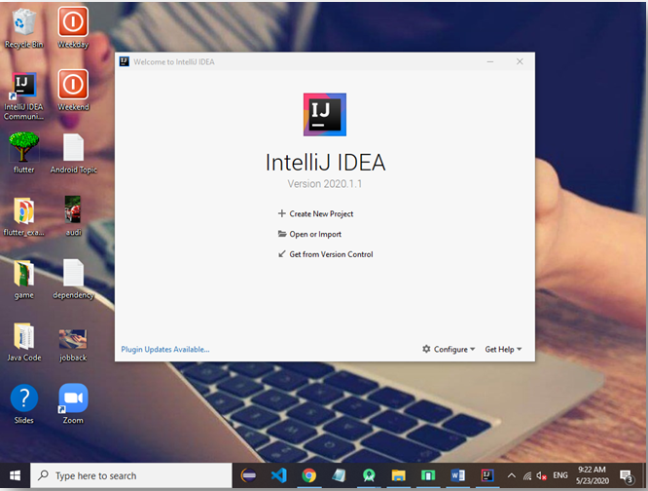Click the folder icon beside Open or Import
This screenshot has width=648, height=491.
pyautogui.click(x=282, y=234)
